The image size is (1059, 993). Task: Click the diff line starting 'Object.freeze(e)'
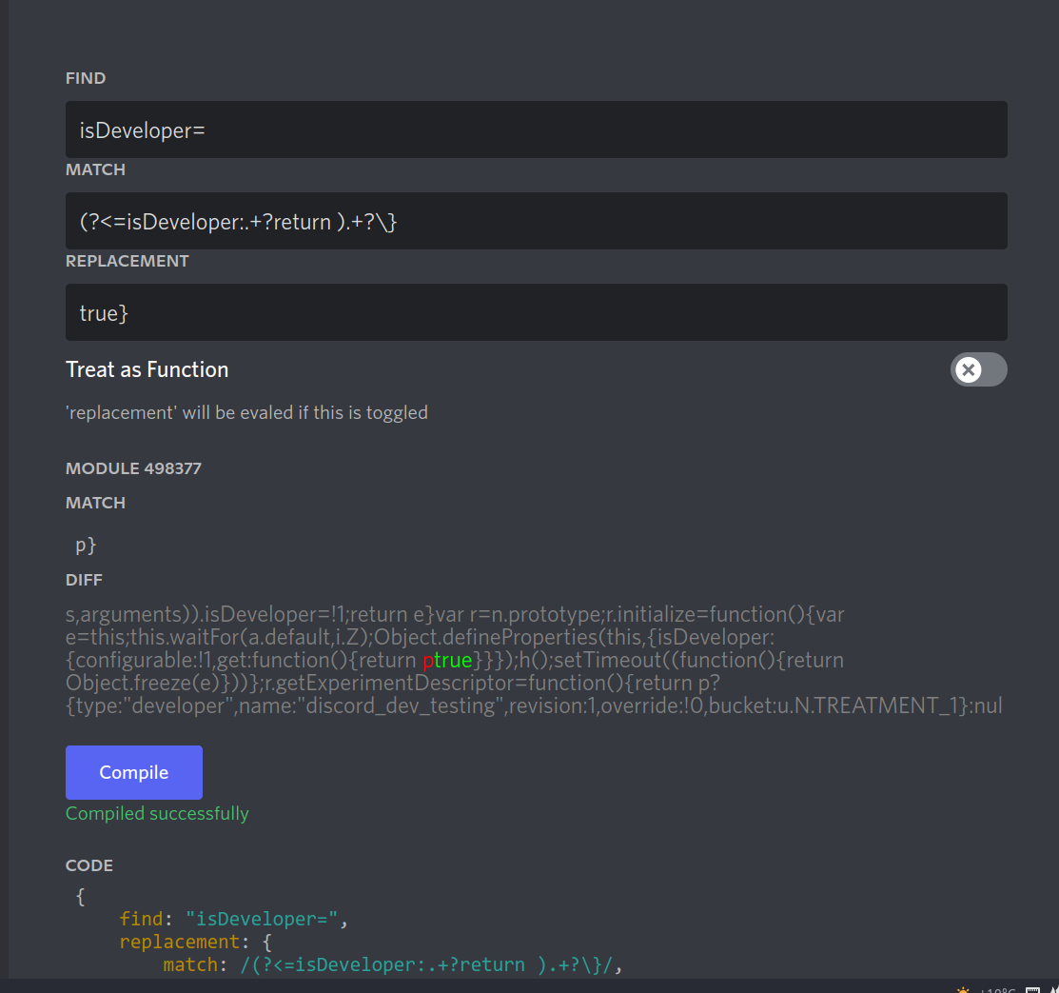(393, 683)
